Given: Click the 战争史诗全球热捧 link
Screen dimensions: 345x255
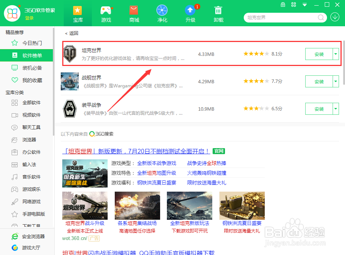Looking at the screenshot, I should click(x=207, y=163).
